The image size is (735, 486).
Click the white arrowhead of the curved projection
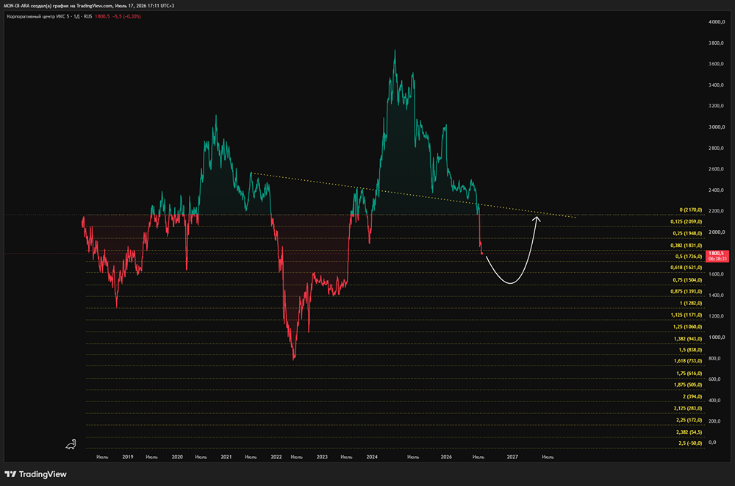point(537,218)
